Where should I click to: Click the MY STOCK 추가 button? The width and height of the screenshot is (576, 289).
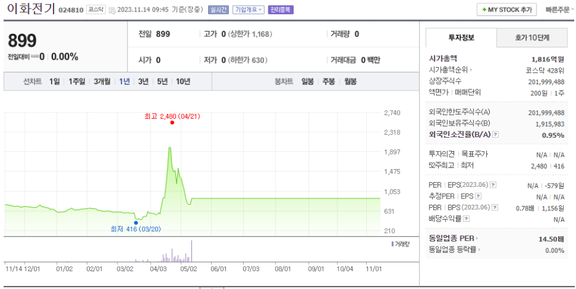pos(506,10)
